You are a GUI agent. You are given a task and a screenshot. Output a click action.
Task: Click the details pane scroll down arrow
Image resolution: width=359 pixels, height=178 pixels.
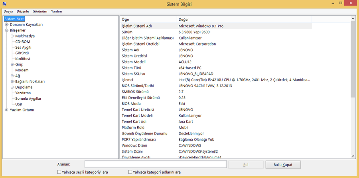(353, 156)
